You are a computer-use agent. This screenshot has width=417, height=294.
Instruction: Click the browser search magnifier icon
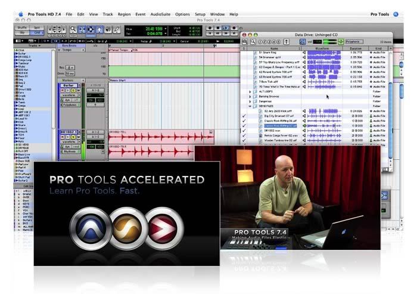(x=253, y=42)
